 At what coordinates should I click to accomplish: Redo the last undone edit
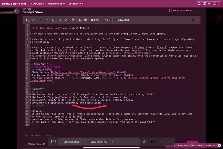click(x=33, y=20)
